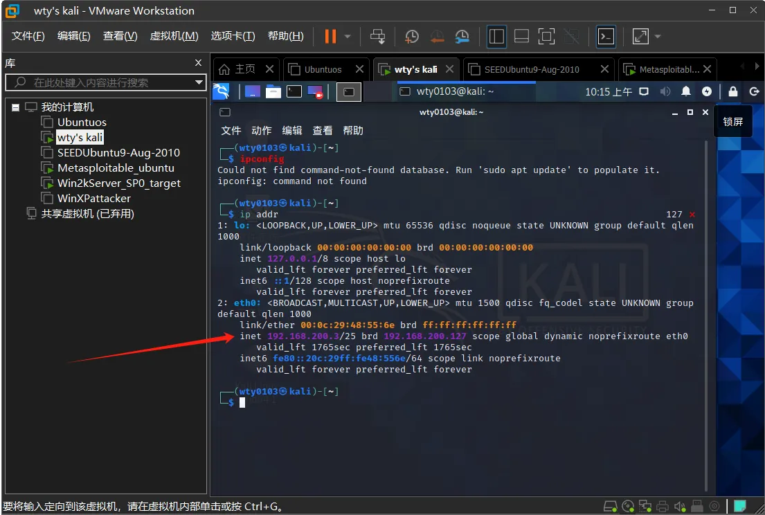Select Win2kServer_SP0_target in the library
This screenshot has height=515, width=765.
point(119,183)
